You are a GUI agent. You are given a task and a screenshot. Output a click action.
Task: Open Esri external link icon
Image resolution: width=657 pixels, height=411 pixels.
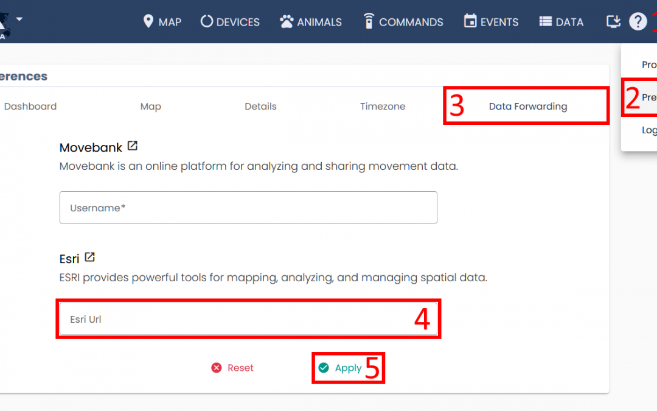(x=89, y=257)
